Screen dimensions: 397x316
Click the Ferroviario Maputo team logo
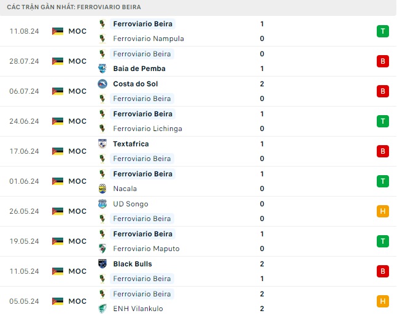pos(102,249)
